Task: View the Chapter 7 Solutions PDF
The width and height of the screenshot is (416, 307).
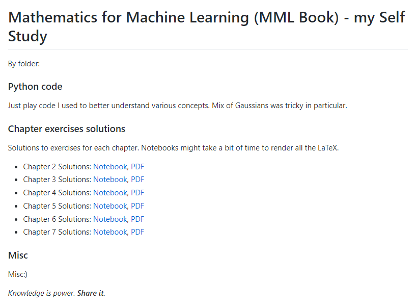Action: (137, 232)
